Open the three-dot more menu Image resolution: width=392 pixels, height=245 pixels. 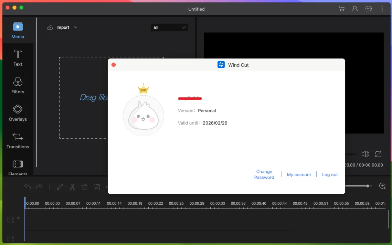click(x=382, y=9)
